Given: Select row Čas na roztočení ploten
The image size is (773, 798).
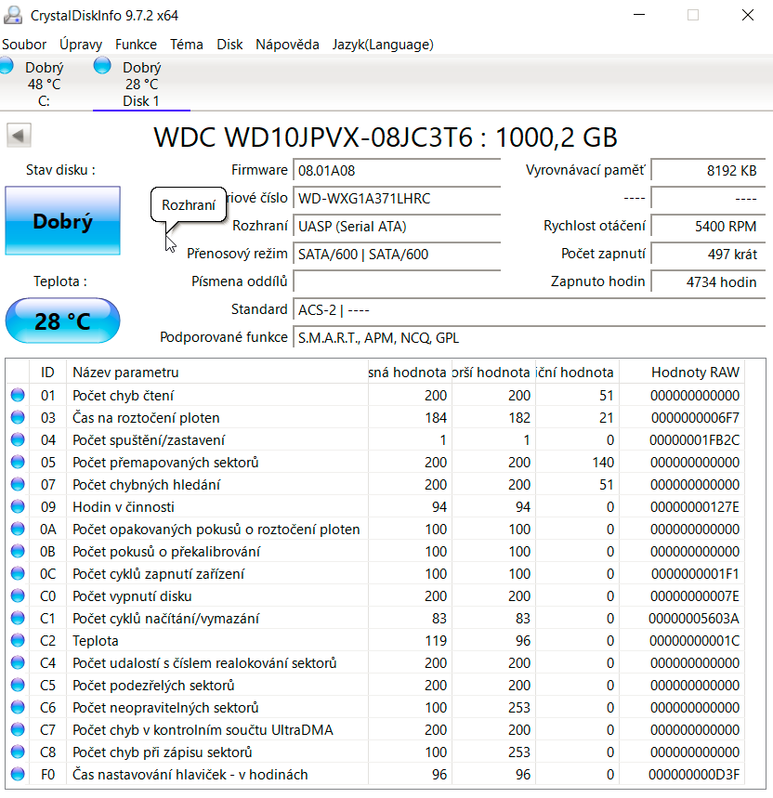Looking at the screenshot, I should (x=375, y=418).
